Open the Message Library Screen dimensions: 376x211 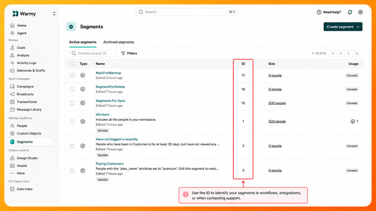26,109
